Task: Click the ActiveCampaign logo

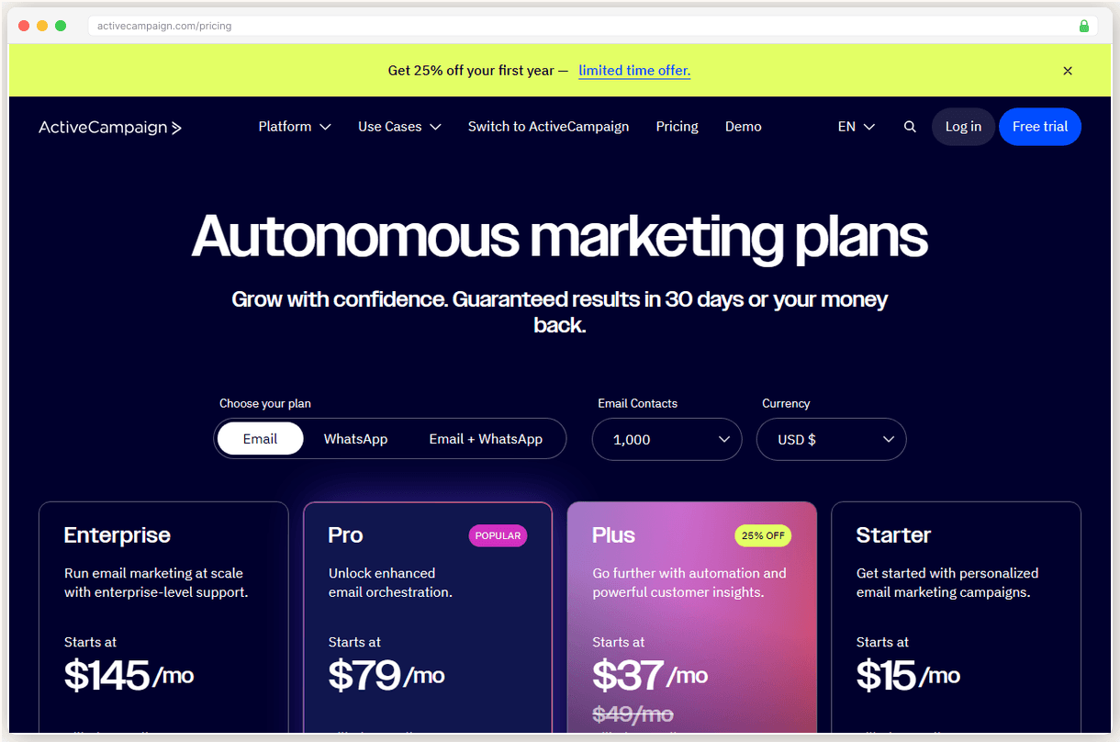Action: click(x=109, y=127)
